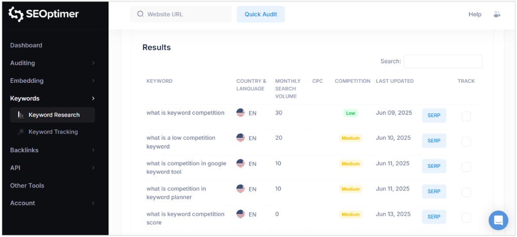Click the Keyword Research bar chart icon

pyautogui.click(x=21, y=115)
